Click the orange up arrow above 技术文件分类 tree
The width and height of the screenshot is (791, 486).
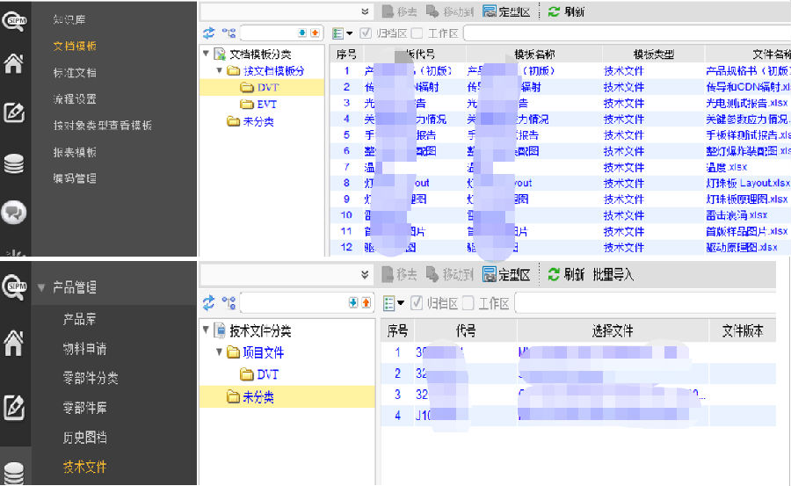click(x=366, y=302)
